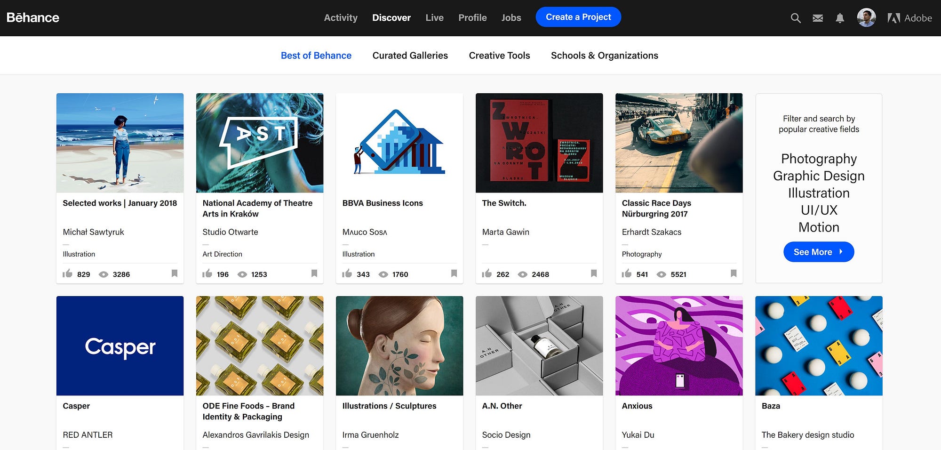Like 'Selected works | January 2018' thumbs-up icon
Viewport: 941px width, 450px height.
click(x=67, y=273)
